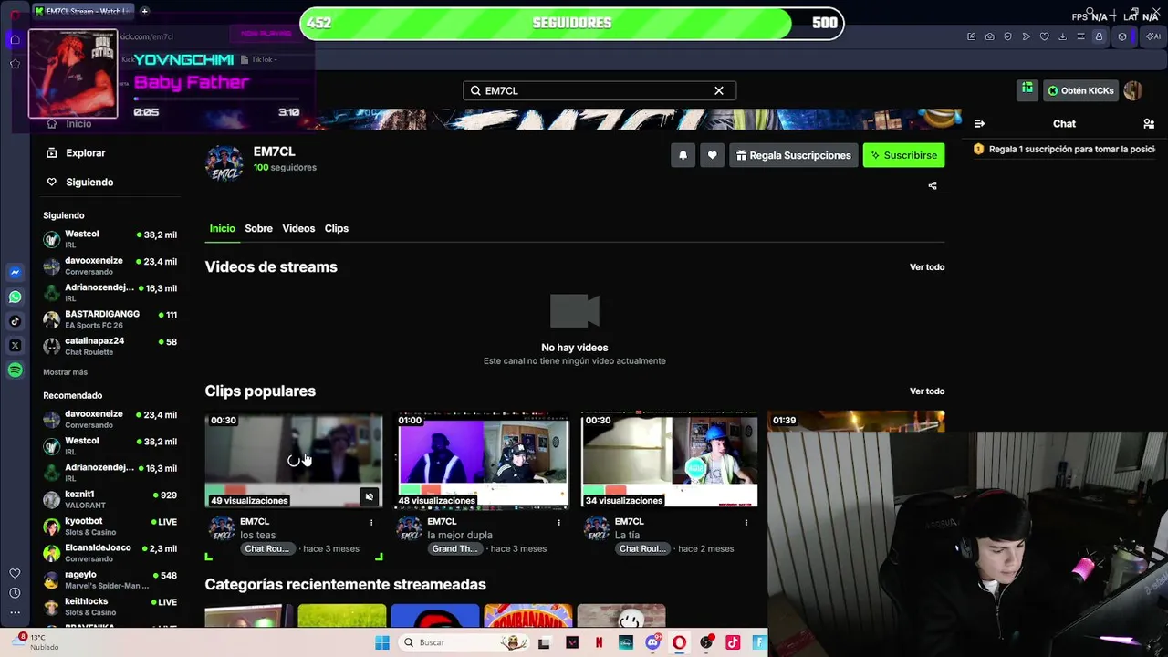The image size is (1168, 657).
Task: Open Disney+ from the taskbar
Action: click(626, 642)
